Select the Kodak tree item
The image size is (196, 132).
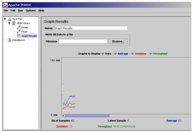[25, 27]
